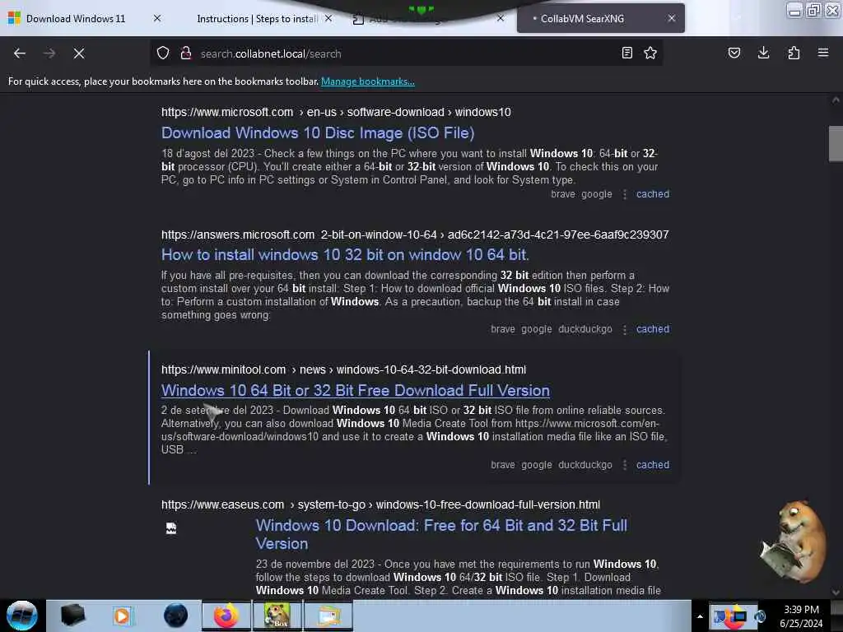843x632 pixels.
Task: Open the Firefox hamburger menu
Action: (823, 53)
